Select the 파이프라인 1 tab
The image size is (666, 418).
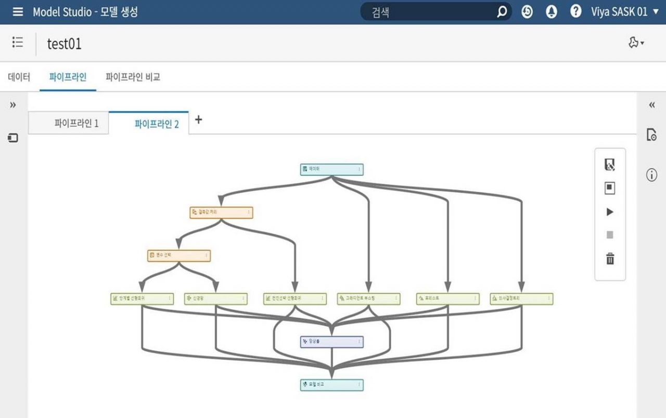point(76,124)
